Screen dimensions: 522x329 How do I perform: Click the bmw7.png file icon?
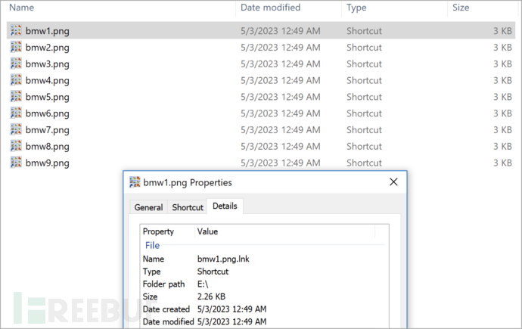16,130
